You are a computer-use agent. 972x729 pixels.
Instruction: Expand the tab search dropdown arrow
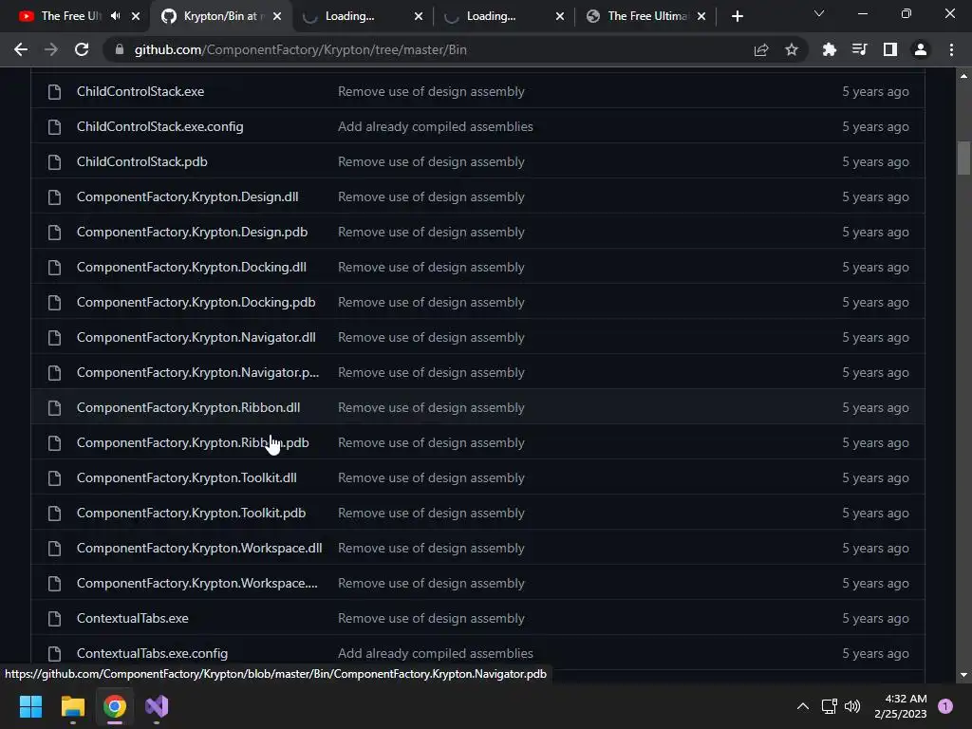tap(819, 13)
